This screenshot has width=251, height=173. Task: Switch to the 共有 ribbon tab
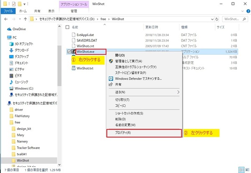[x=37, y=11]
